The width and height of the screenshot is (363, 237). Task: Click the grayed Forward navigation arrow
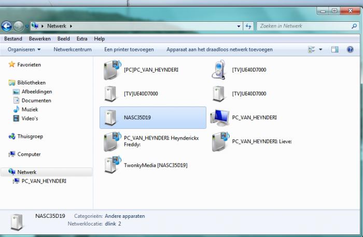(18, 26)
